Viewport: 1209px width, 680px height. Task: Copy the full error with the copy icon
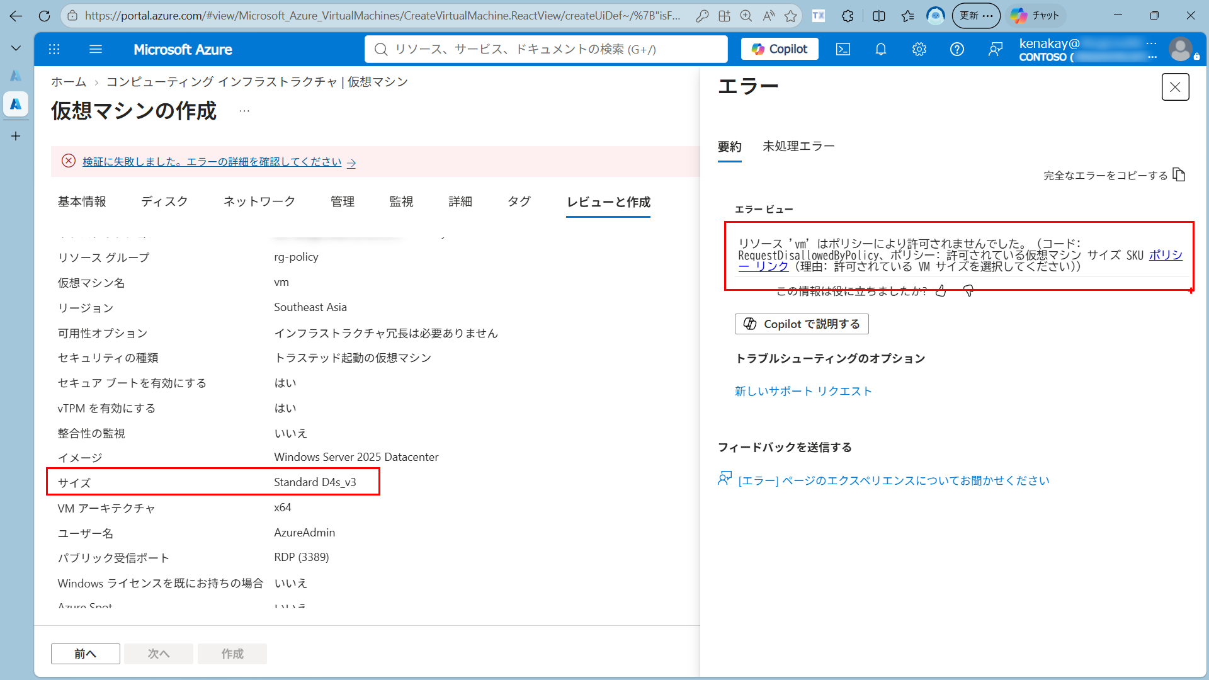tap(1179, 175)
